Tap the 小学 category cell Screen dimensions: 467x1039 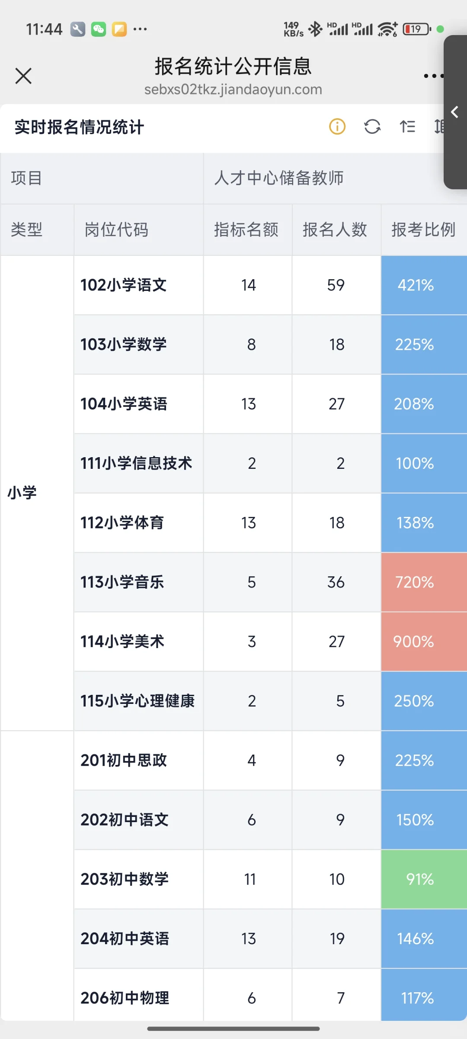[22, 492]
